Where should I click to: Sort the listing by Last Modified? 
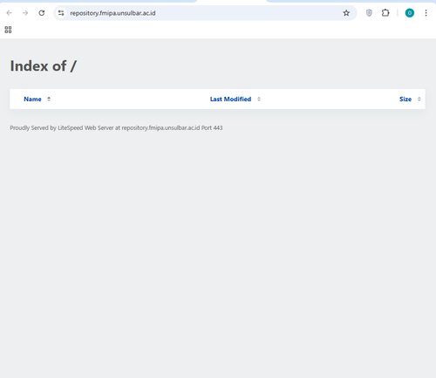pyautogui.click(x=230, y=100)
